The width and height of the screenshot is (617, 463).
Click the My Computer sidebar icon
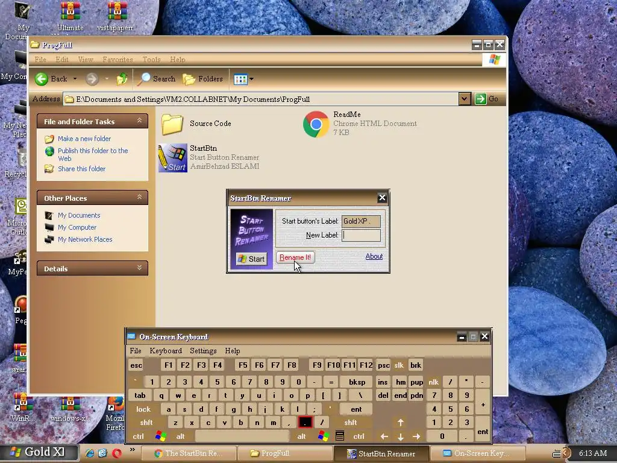coord(49,227)
